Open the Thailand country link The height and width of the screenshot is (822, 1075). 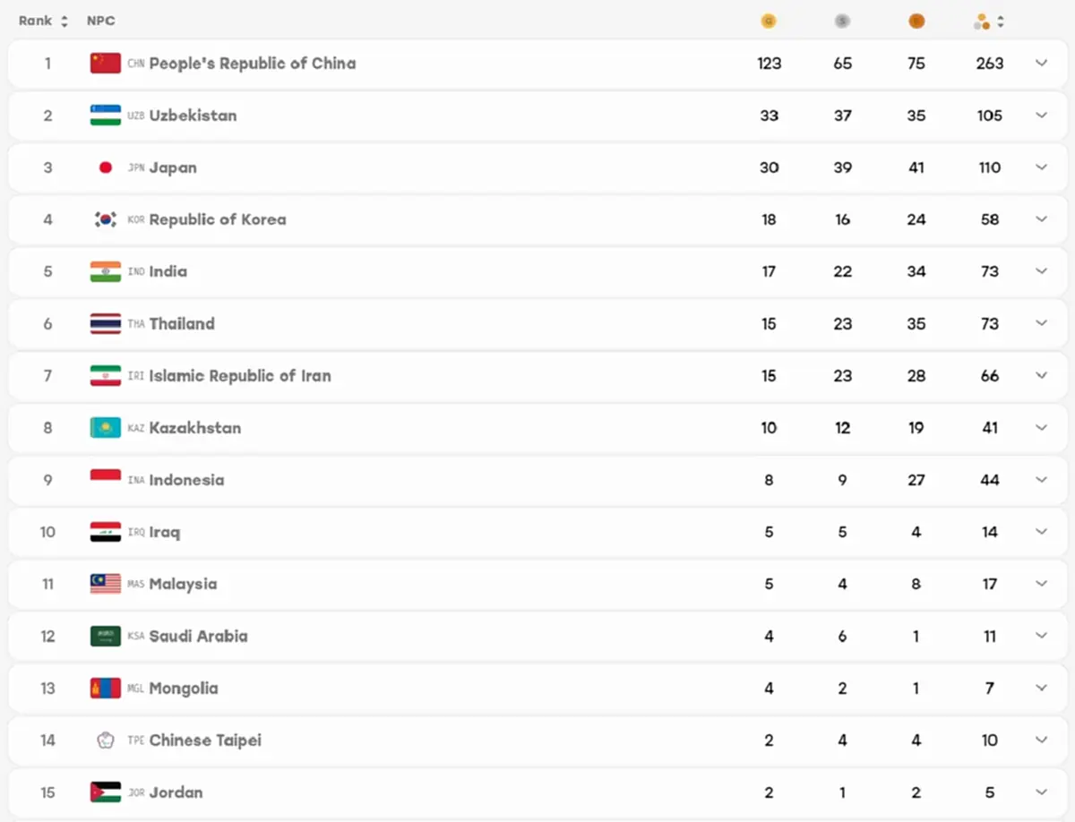pos(182,323)
